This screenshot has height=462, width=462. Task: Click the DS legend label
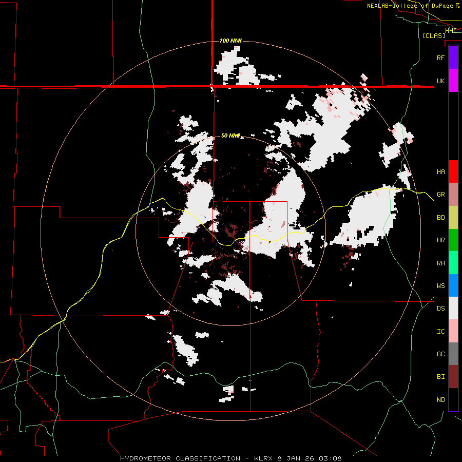click(440, 309)
